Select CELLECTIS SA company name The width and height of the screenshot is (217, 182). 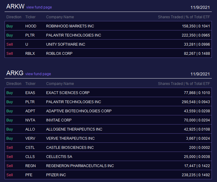point(59,156)
